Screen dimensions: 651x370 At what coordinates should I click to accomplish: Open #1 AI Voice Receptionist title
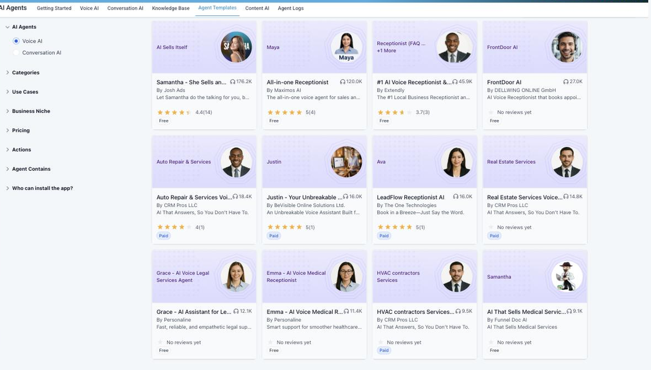[414, 82]
